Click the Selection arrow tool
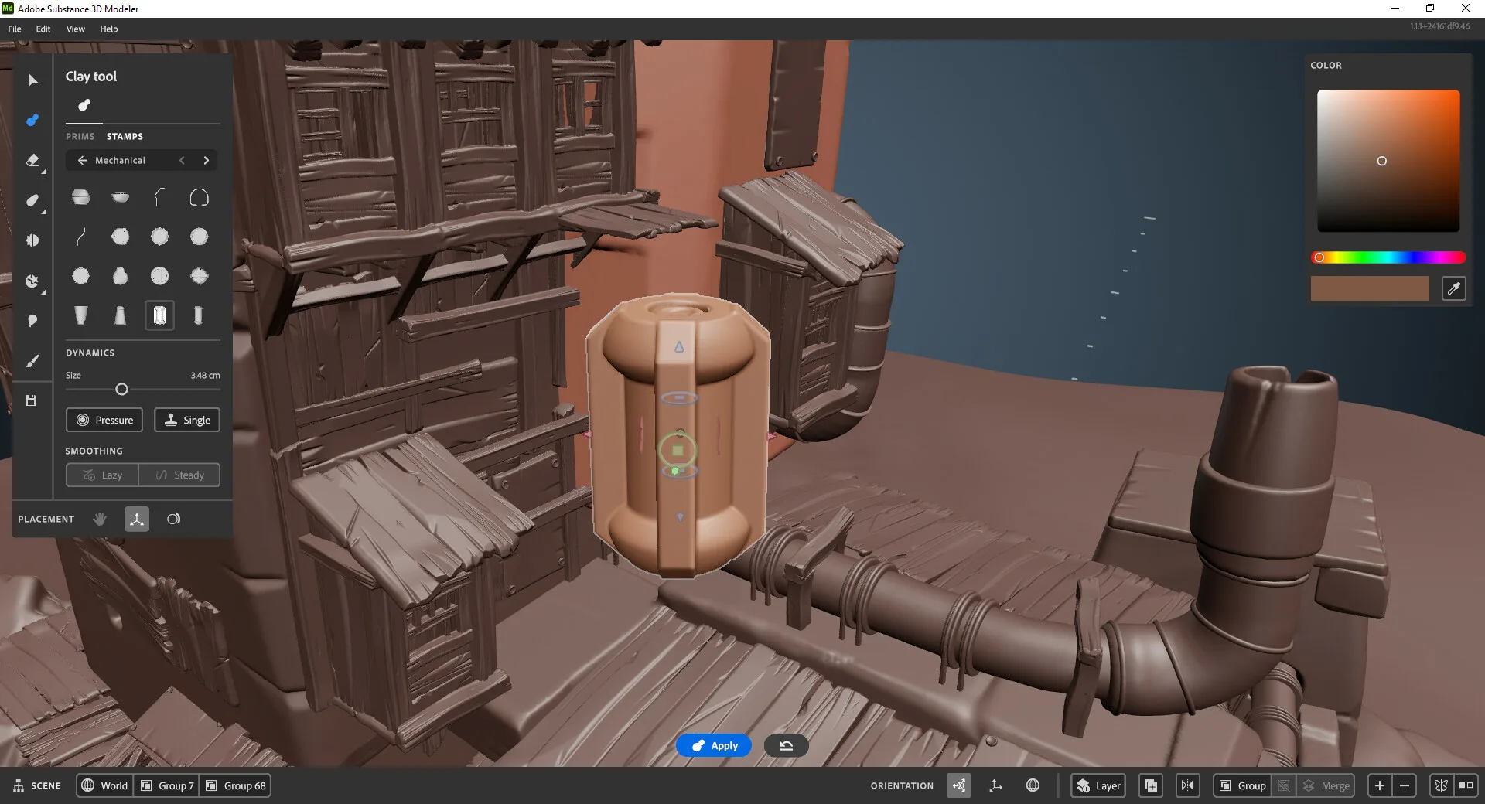The width and height of the screenshot is (1485, 804). pyautogui.click(x=32, y=80)
